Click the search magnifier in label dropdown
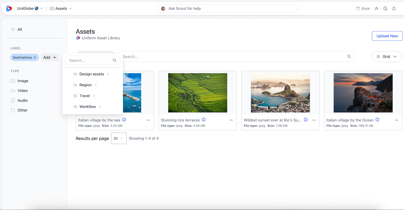This screenshot has width=404, height=210. 114,60
